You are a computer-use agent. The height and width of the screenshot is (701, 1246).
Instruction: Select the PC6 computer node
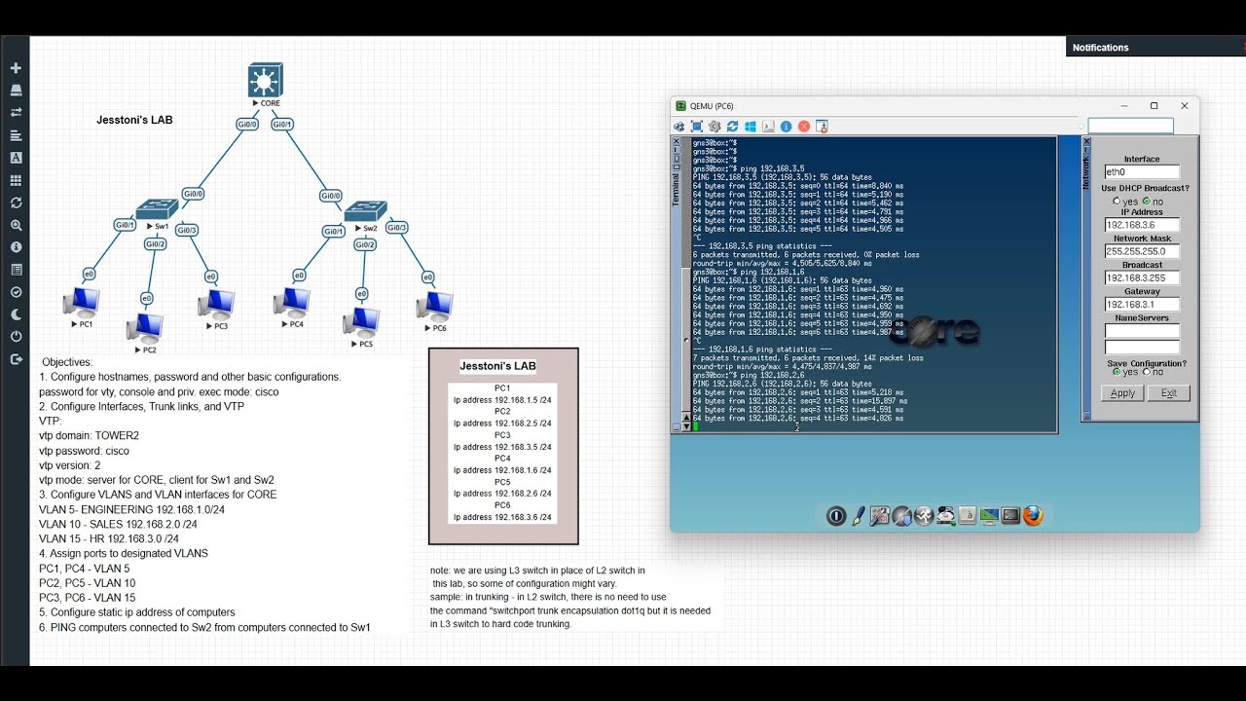[434, 306]
